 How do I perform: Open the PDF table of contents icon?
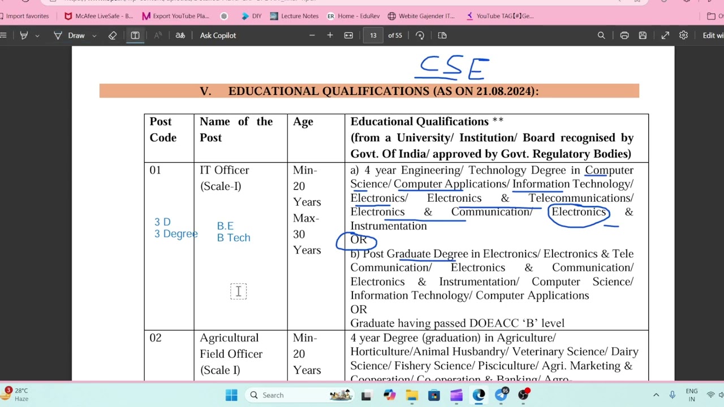point(3,35)
